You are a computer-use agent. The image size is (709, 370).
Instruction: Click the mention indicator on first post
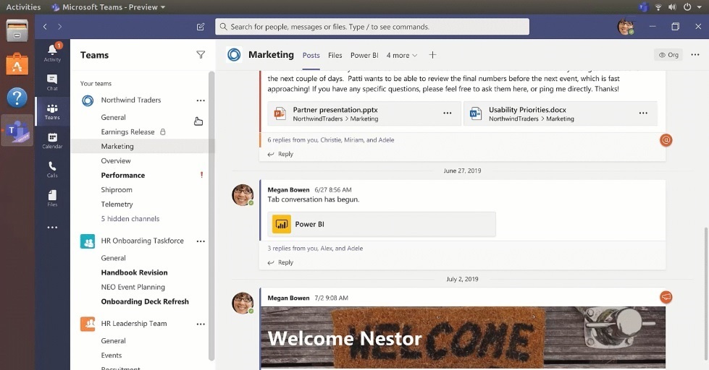point(666,140)
